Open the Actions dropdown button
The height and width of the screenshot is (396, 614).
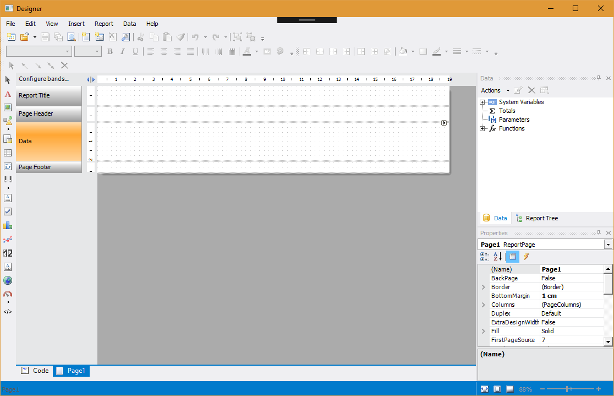[x=495, y=90]
